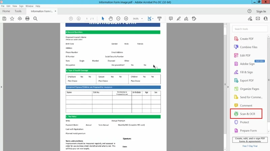Image resolution: width=270 pixels, height=151 pixels.
Task: Activate the Hand pan tool
Action: point(111,18)
